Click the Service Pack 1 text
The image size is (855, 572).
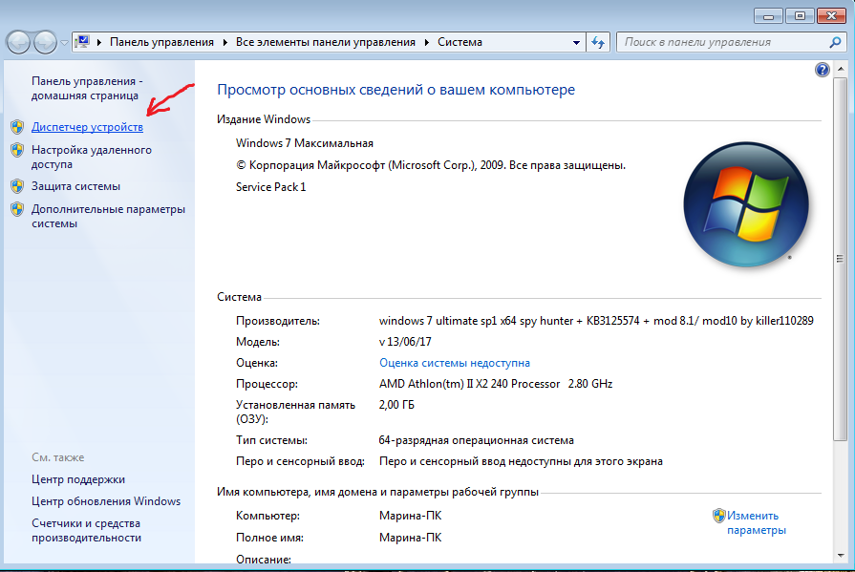tap(270, 187)
